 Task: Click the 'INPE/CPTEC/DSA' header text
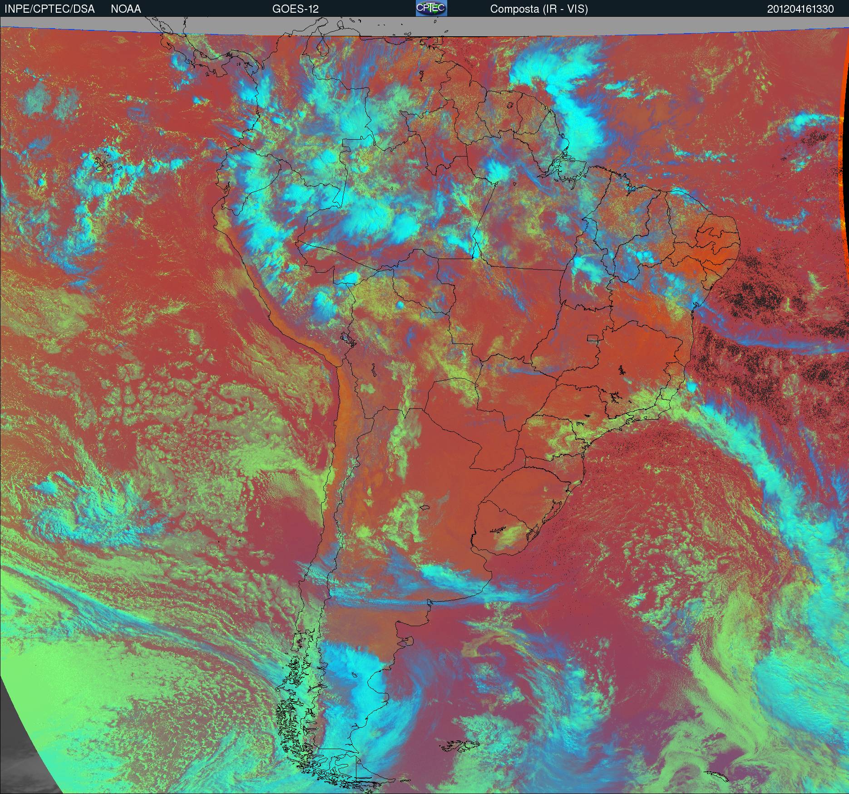point(49,9)
